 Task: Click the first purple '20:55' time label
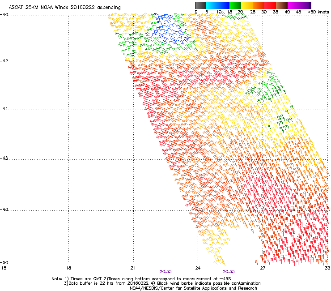[165, 272]
